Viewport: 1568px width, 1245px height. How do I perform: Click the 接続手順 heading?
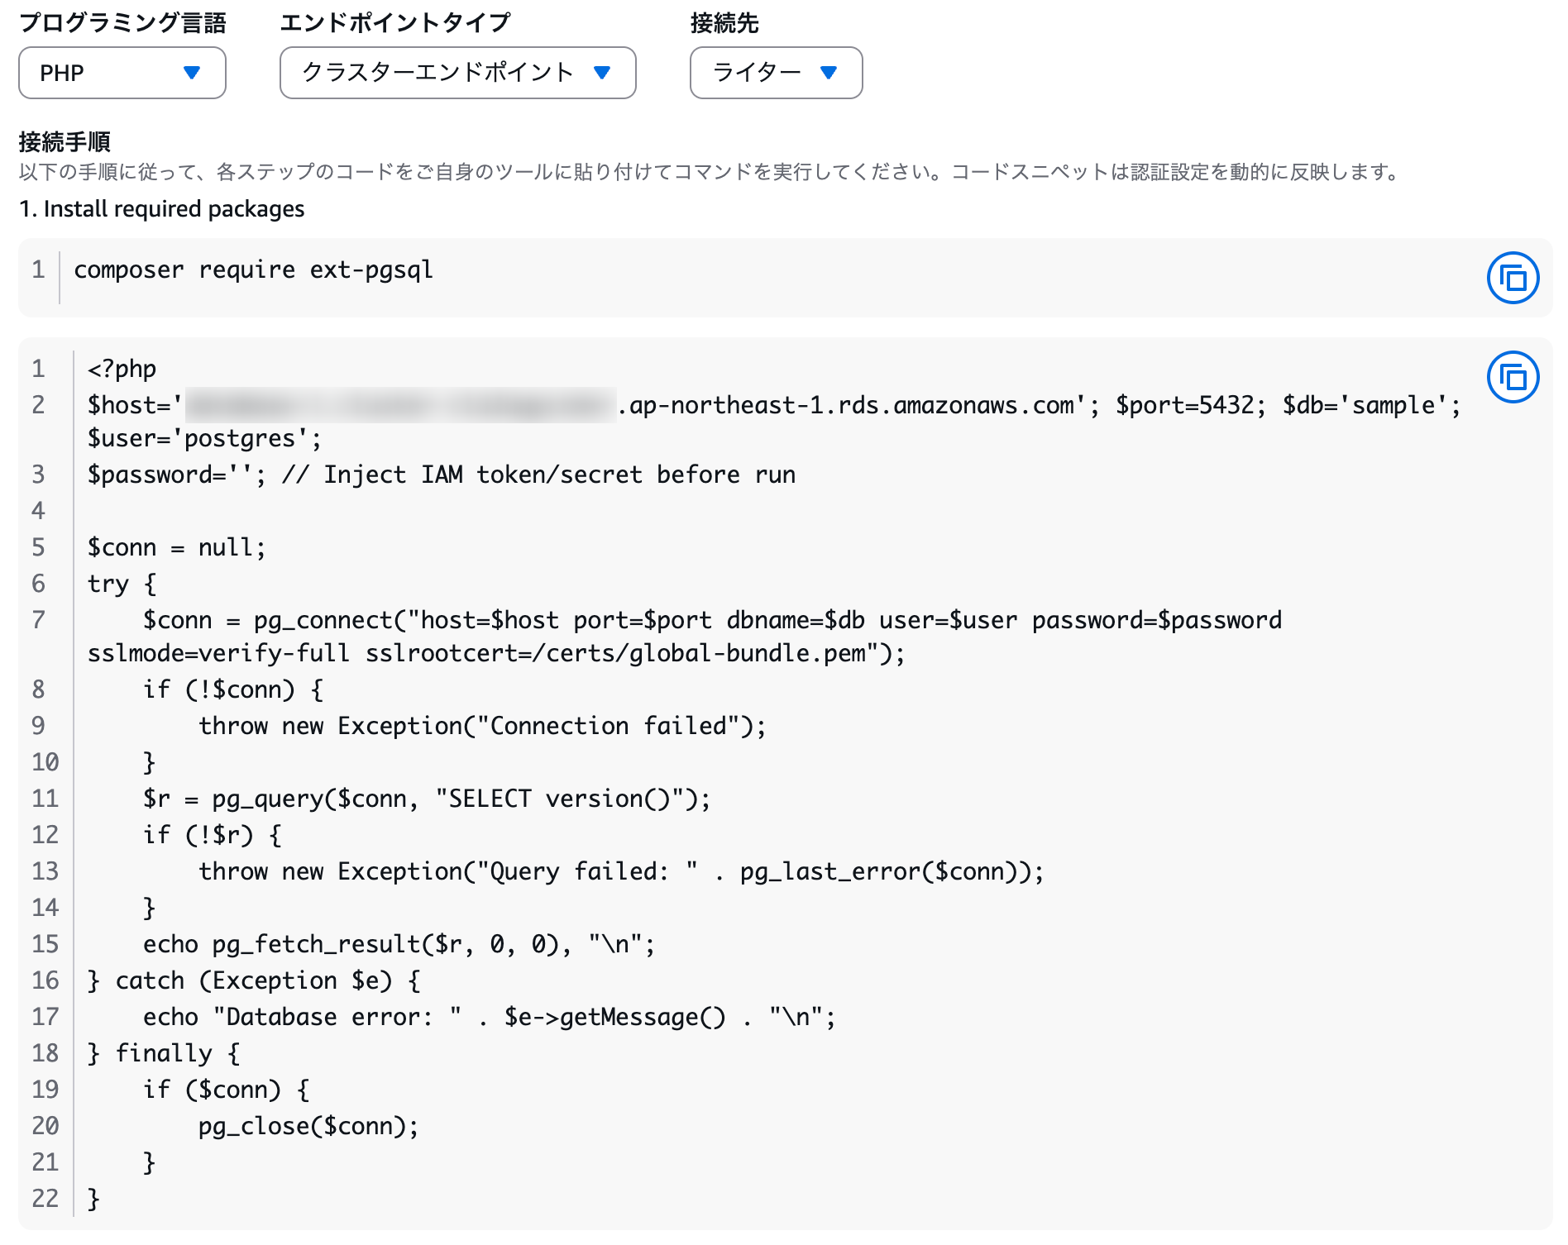tap(65, 142)
